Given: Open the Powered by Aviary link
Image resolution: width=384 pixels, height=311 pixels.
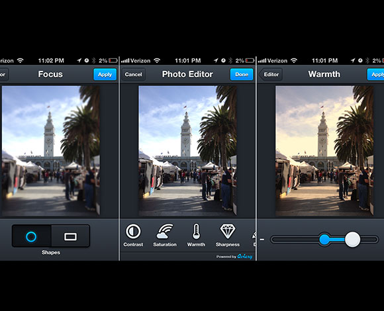Looking at the screenshot, I should [x=234, y=257].
